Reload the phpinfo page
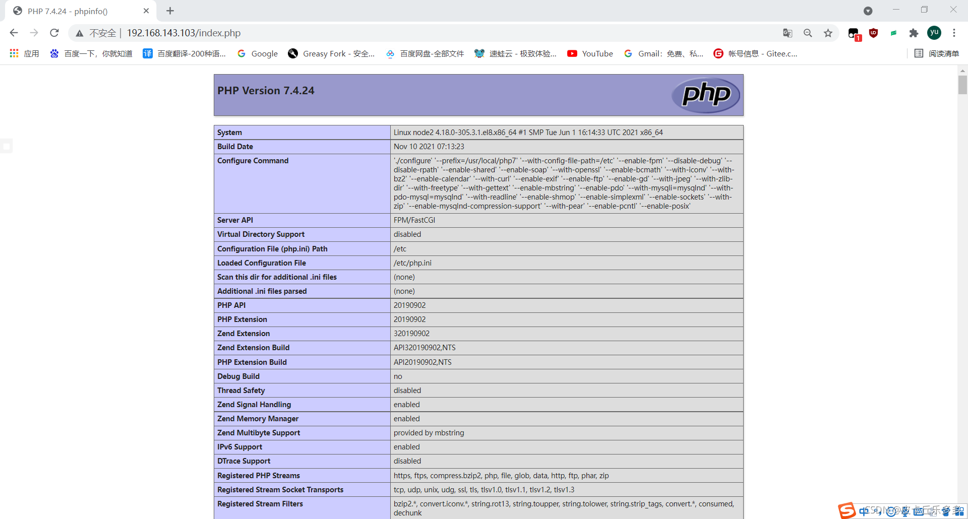This screenshot has width=968, height=519. tap(54, 33)
